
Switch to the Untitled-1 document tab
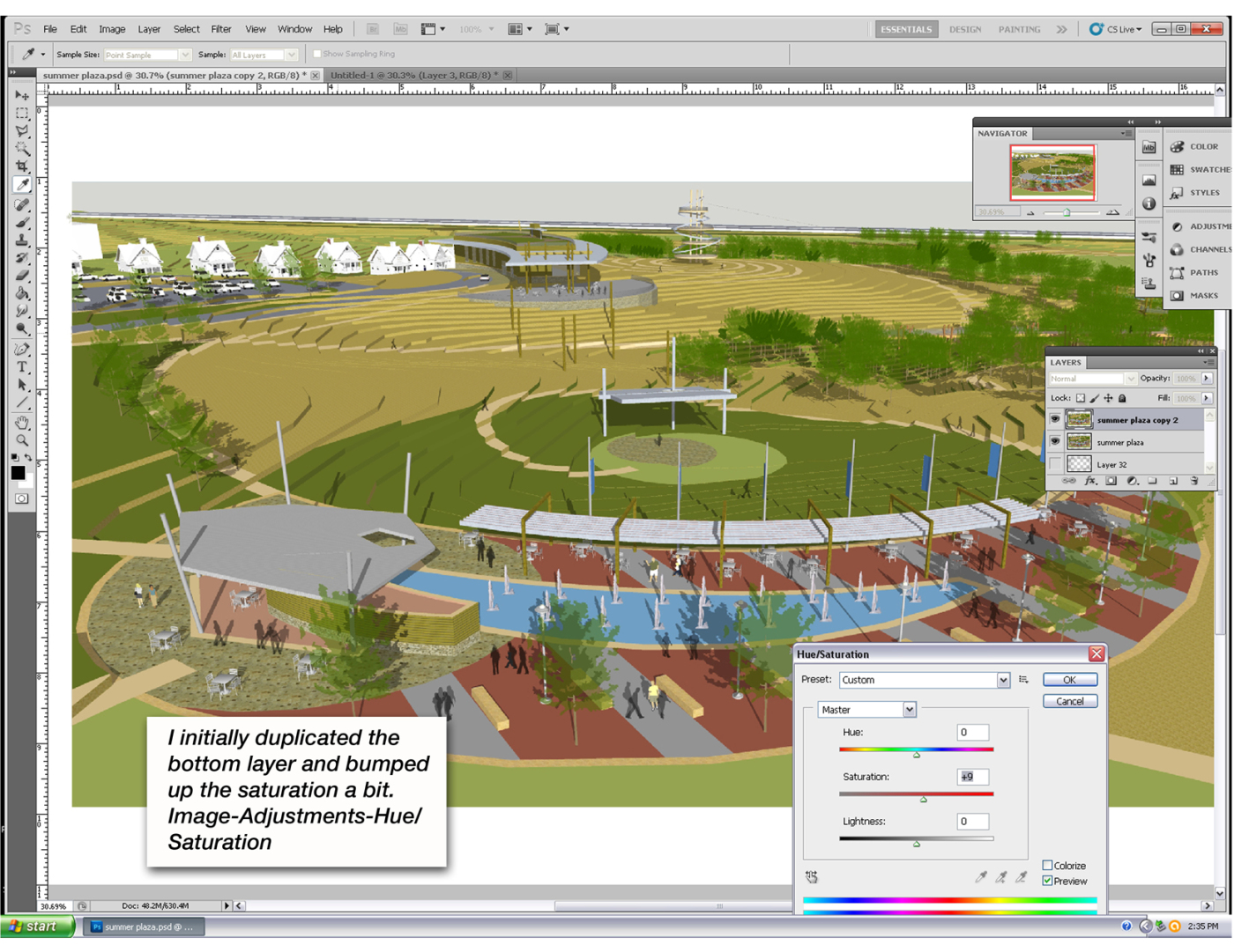coord(413,76)
